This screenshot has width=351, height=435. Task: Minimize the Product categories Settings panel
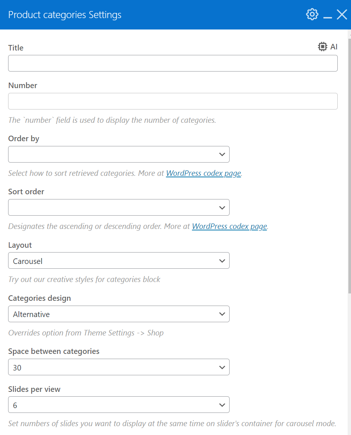coord(327,15)
